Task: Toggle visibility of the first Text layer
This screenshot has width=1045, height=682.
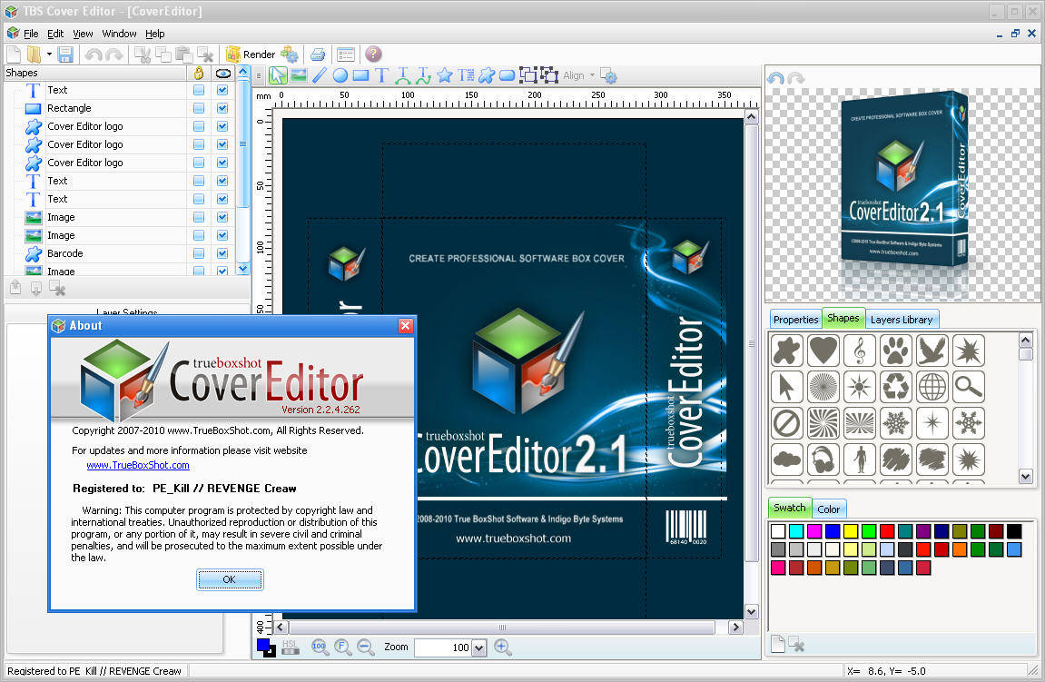Action: [x=222, y=90]
